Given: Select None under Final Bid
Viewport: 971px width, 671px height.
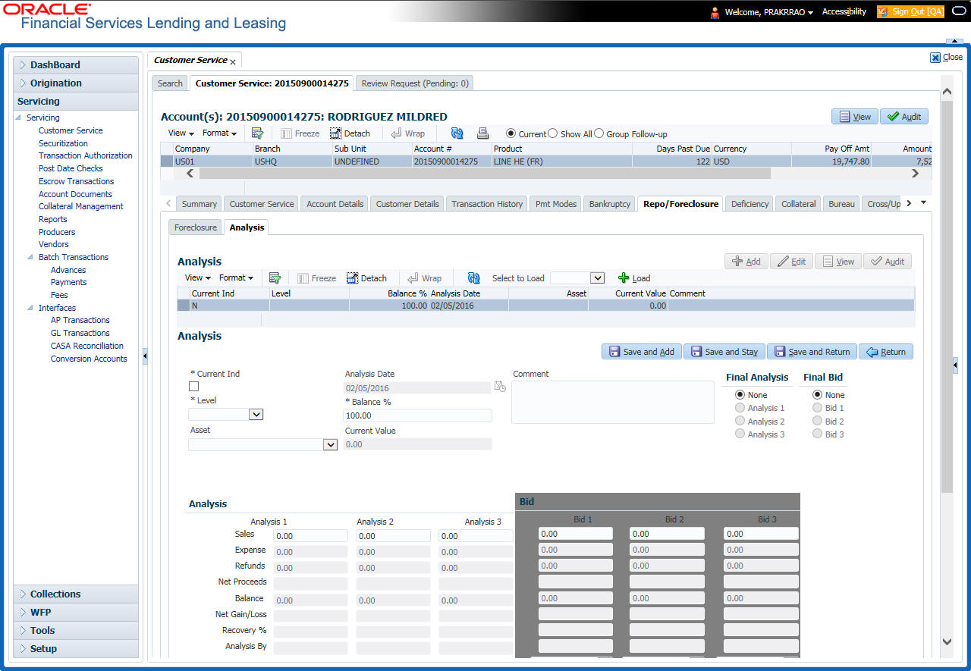Looking at the screenshot, I should (x=817, y=395).
